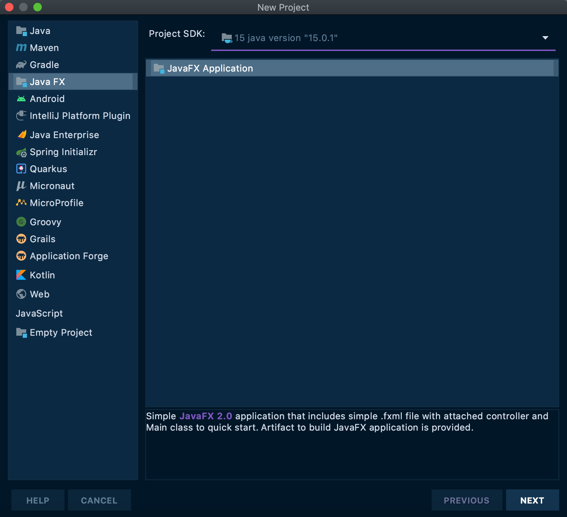Open the Project SDK dropdown arrow
This screenshot has width=567, height=517.
[545, 37]
